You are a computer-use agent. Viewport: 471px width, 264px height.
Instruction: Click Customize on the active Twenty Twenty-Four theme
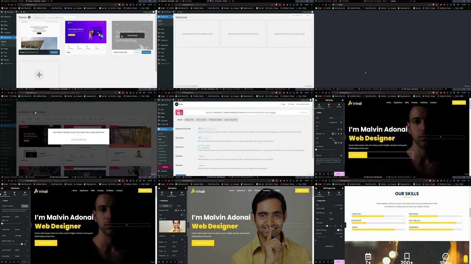[x=54, y=52]
